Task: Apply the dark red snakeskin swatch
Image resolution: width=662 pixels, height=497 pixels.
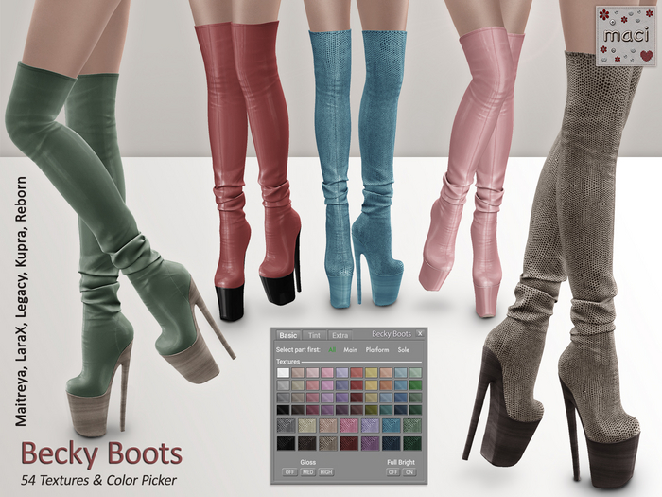Action: 349,443
